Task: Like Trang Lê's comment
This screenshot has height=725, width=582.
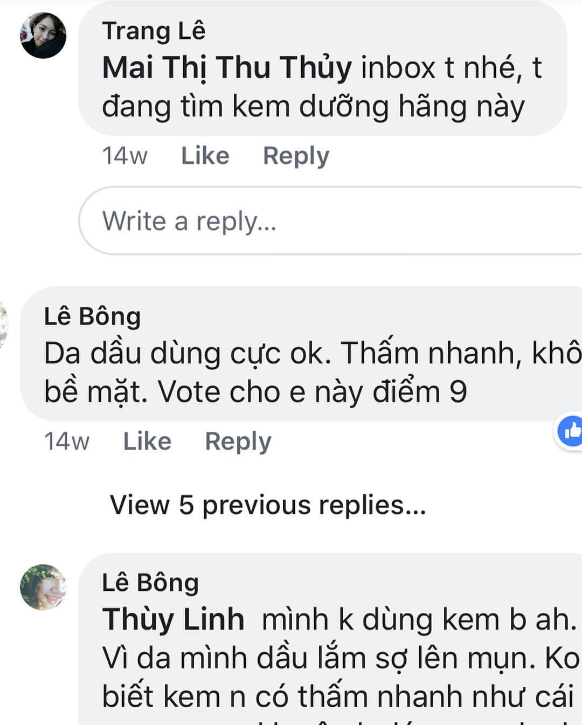Action: pyautogui.click(x=205, y=156)
